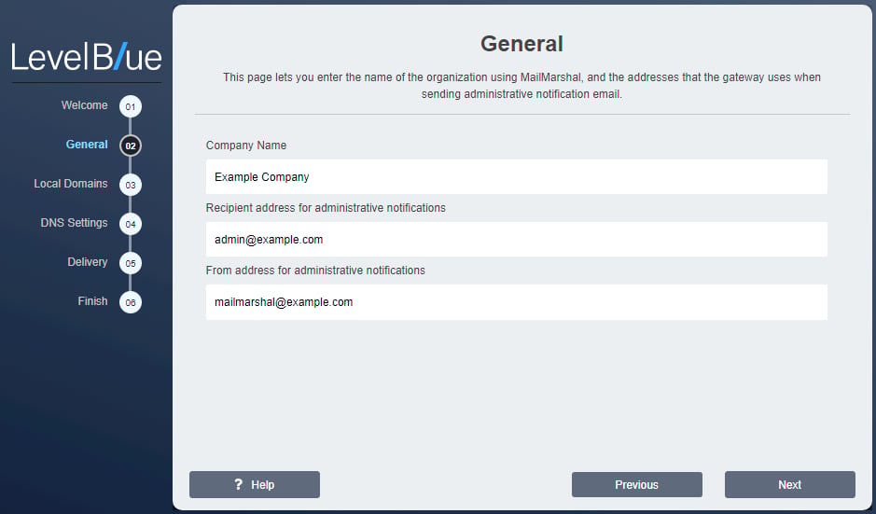The image size is (876, 514).
Task: Click the step 04 circle for DNS Settings
Action: tap(131, 224)
